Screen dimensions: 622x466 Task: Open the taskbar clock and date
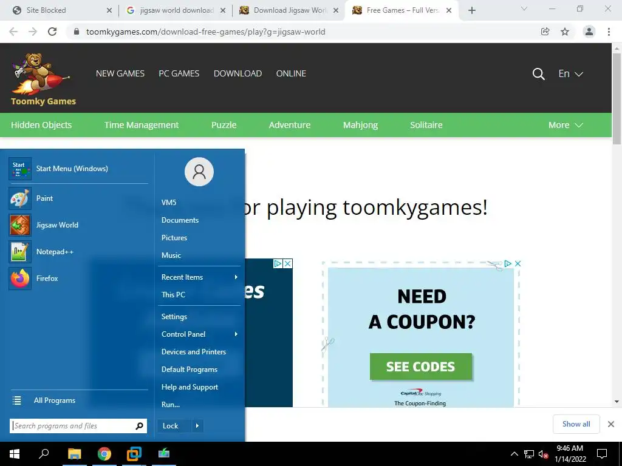(570, 454)
